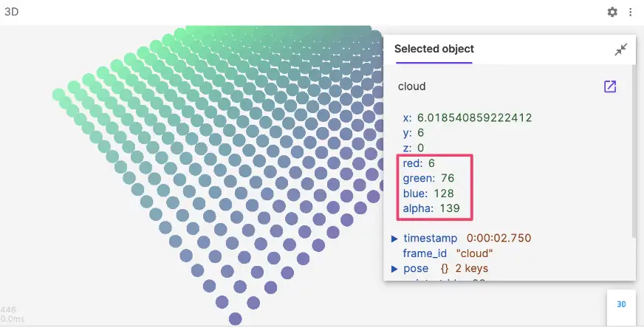Screen dimensions: 644x328
Task: Click the green value 76
Action: [x=447, y=179]
